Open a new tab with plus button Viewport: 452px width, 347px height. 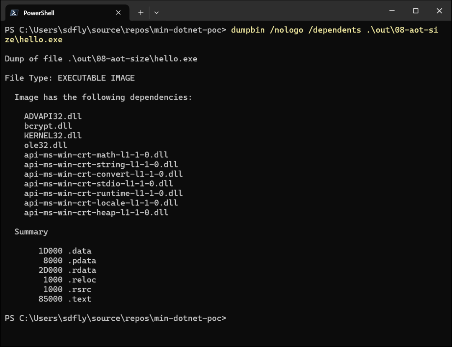(x=141, y=13)
